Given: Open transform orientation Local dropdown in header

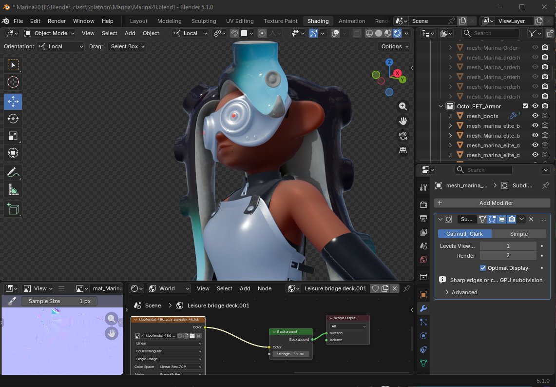Looking at the screenshot, I should [191, 33].
